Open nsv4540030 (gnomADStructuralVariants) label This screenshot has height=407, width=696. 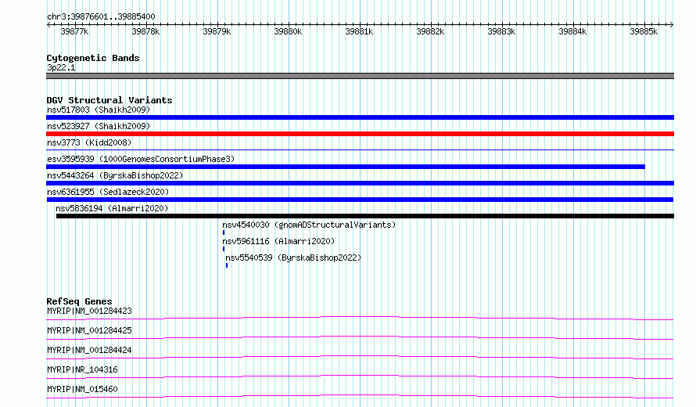pyautogui.click(x=309, y=225)
